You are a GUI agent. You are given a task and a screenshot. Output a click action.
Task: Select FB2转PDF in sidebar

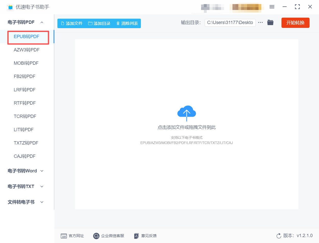tap(27, 76)
